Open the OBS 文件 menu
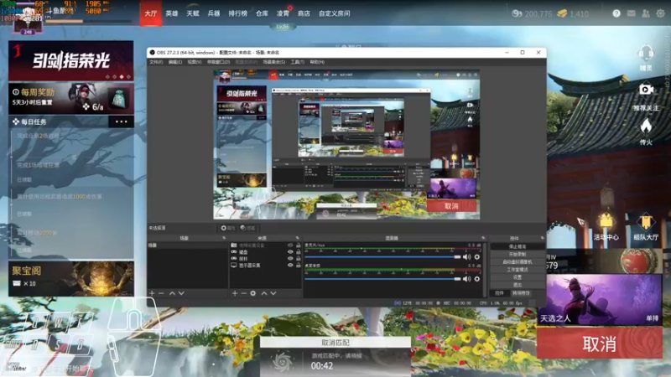 coord(156,62)
